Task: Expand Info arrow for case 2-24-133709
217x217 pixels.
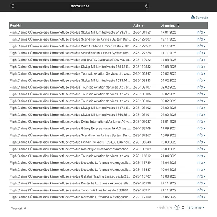Action: pyautogui.click(x=205, y=128)
